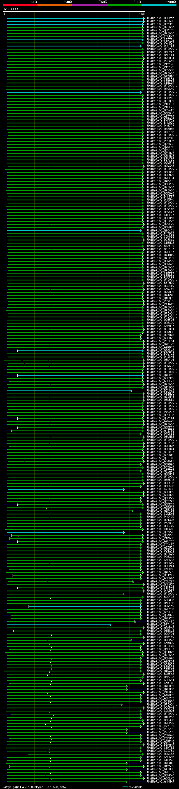Click hit label UniRef100_C3ZTF1
Image resolution: width=179 pixels, height=789 pixels.
[161, 39]
